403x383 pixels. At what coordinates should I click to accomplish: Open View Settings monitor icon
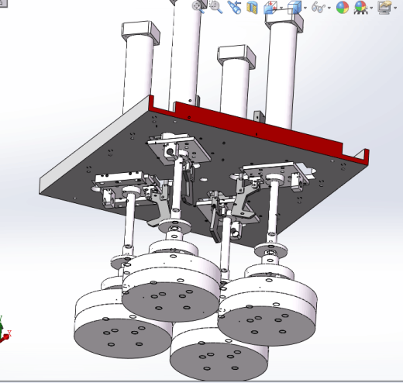click(x=385, y=7)
